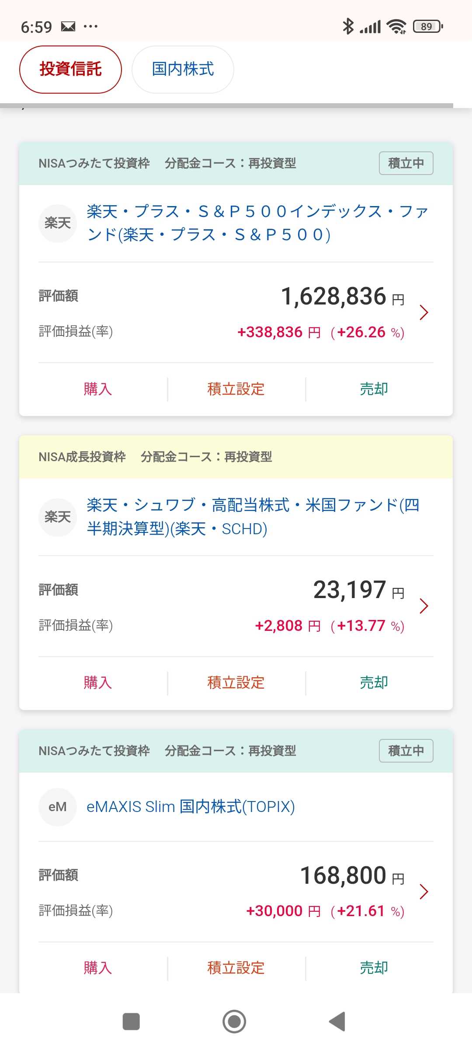This screenshot has width=472, height=1050.
Task: Open recent apps with square button
Action: pos(131,1022)
